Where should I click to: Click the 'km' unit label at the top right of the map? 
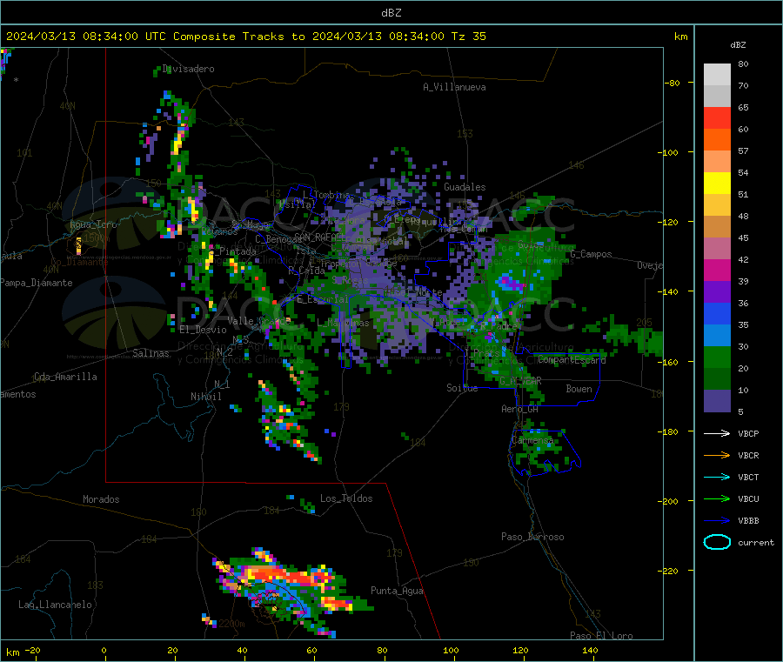click(x=680, y=37)
